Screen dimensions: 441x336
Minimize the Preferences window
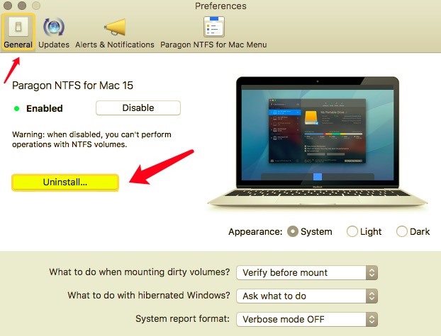(x=22, y=6)
